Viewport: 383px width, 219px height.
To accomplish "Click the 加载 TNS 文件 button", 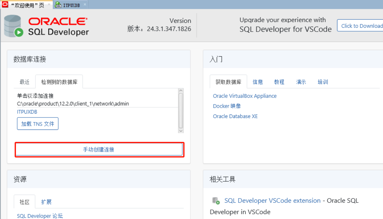I will click(38, 124).
